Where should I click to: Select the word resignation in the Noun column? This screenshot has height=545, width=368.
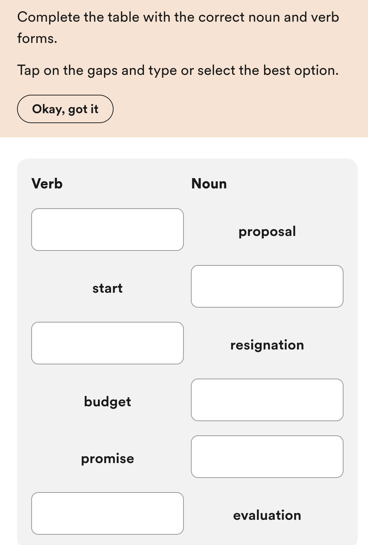pos(267,345)
